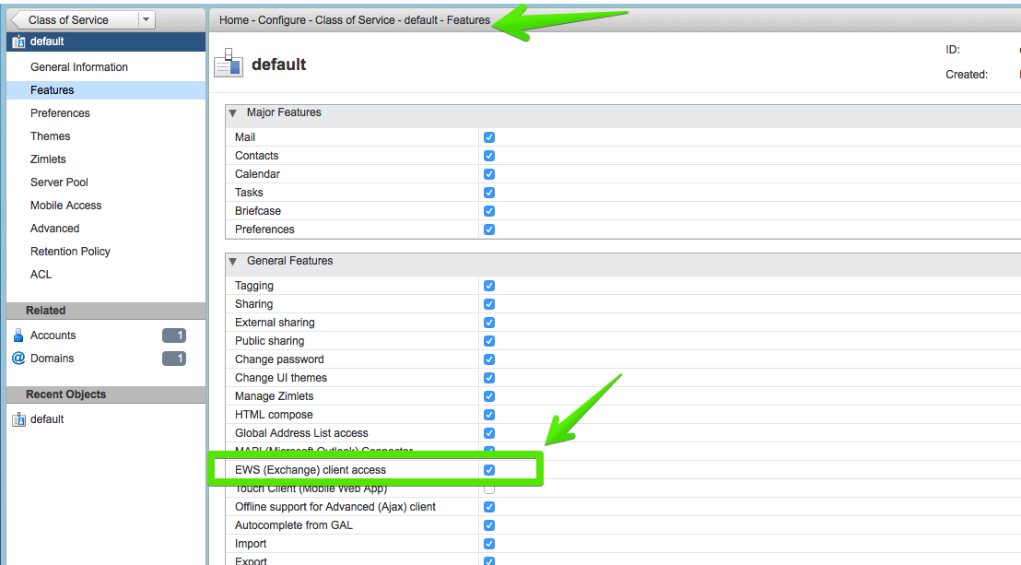Click the breadcrumb path Home - Configure
Viewport: 1021px width, 565px height.
coord(263,20)
